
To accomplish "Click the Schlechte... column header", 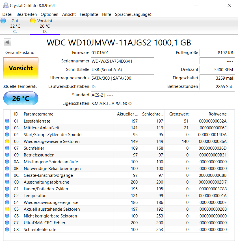I will click(x=152, y=114).
